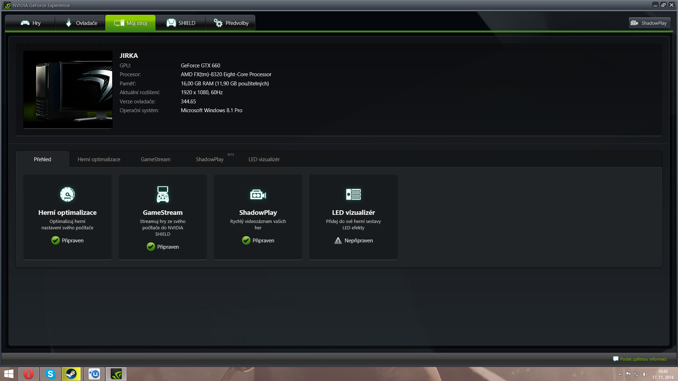The image size is (678, 381).
Task: Click the Herní optimalizace gauge icon
Action: click(x=67, y=194)
